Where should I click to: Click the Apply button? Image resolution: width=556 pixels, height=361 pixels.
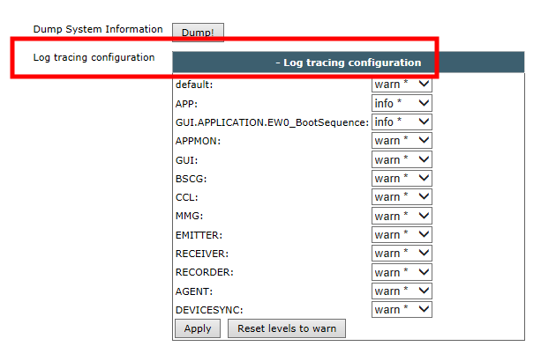[198, 328]
